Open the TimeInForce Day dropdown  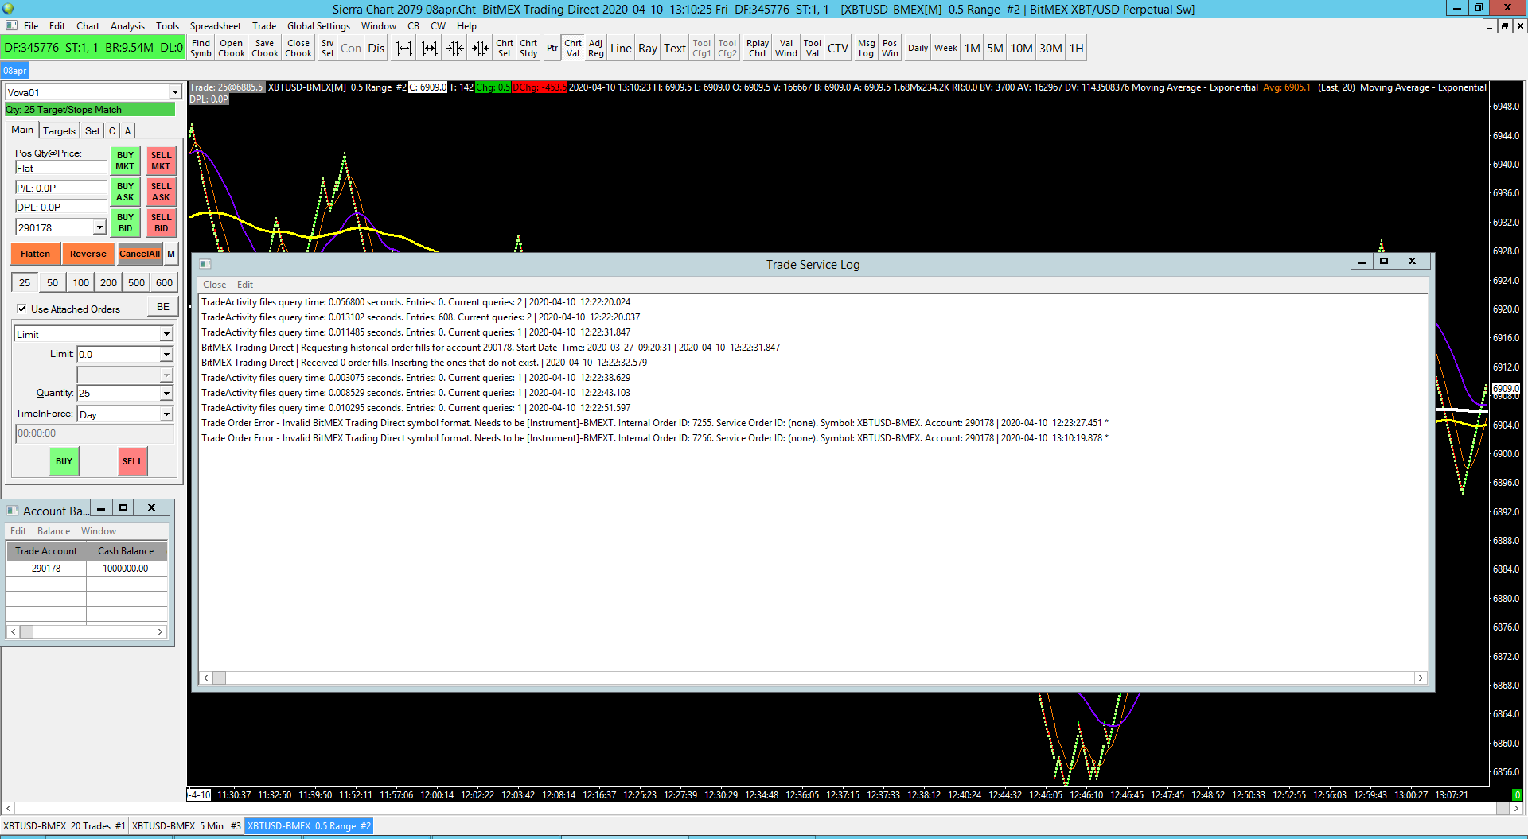[166, 414]
